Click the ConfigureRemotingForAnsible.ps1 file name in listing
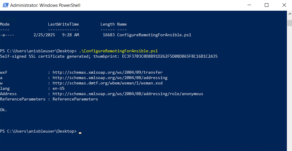This screenshot has height=151, width=292. click(154, 35)
